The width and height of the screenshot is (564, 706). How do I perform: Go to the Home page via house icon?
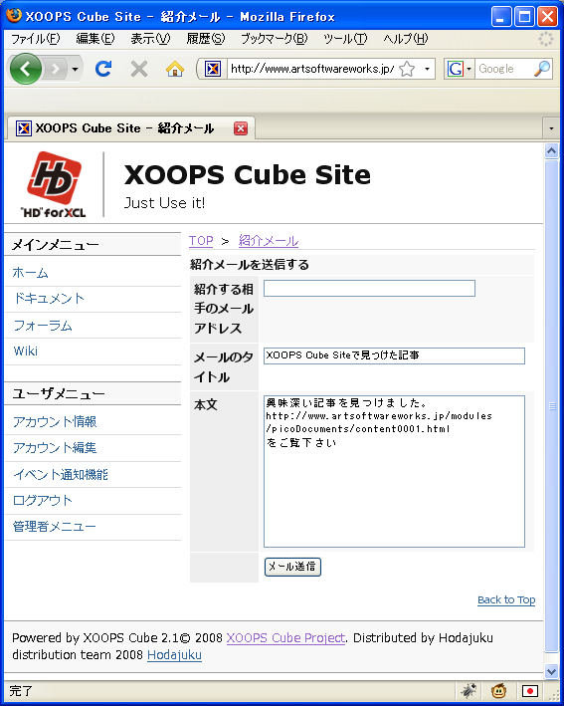175,69
